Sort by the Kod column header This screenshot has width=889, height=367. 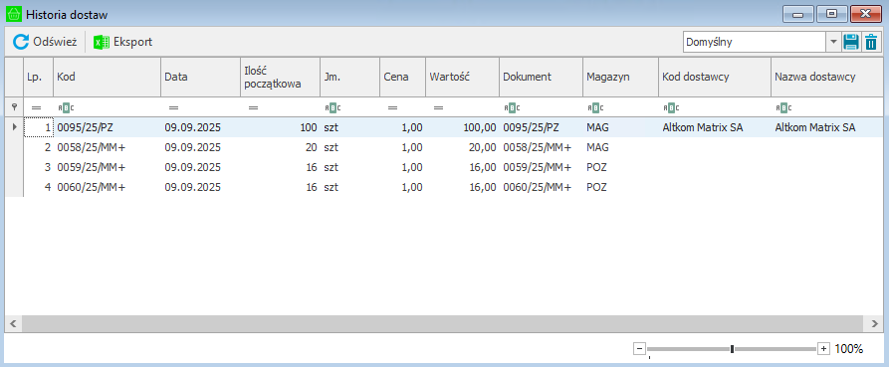[107, 77]
